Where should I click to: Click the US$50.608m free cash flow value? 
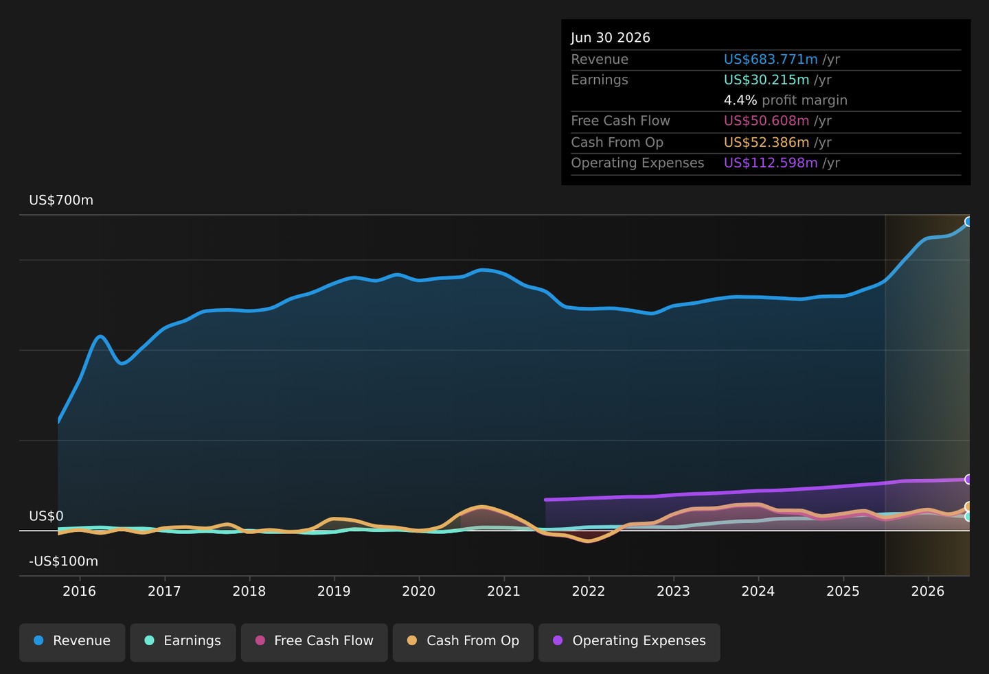coord(766,121)
